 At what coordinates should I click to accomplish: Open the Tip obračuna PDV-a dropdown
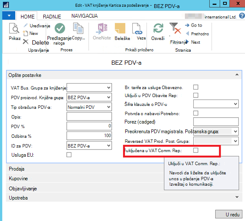[89, 107]
